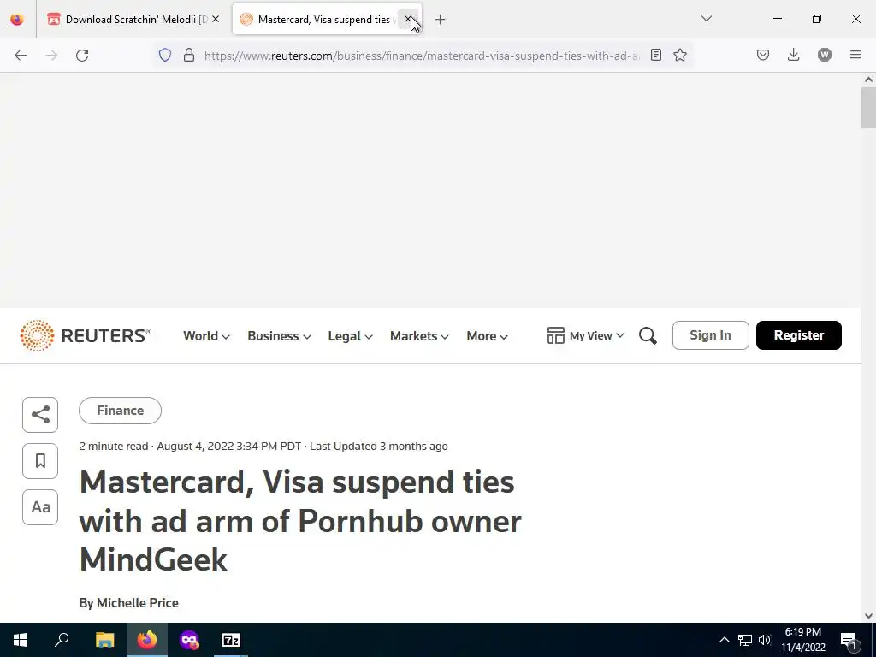Expand the Legal menu
Viewport: 876px width, 657px height.
(350, 335)
